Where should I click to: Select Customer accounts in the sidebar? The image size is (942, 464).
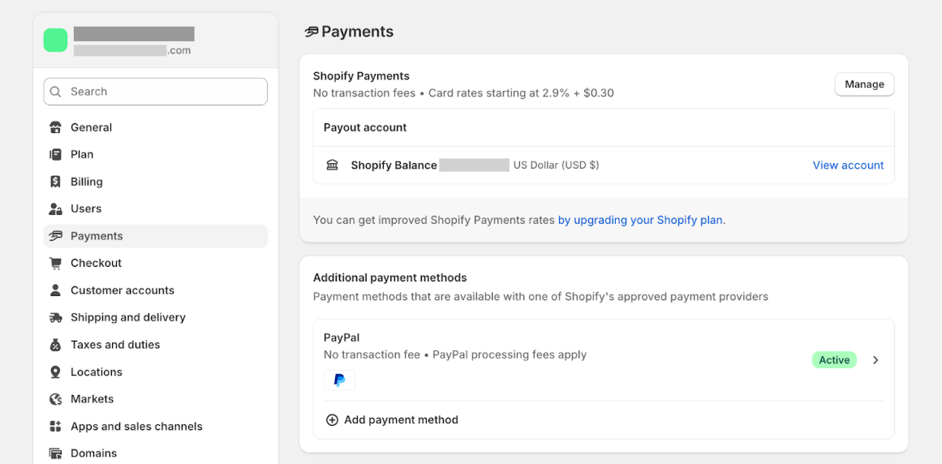(x=123, y=290)
